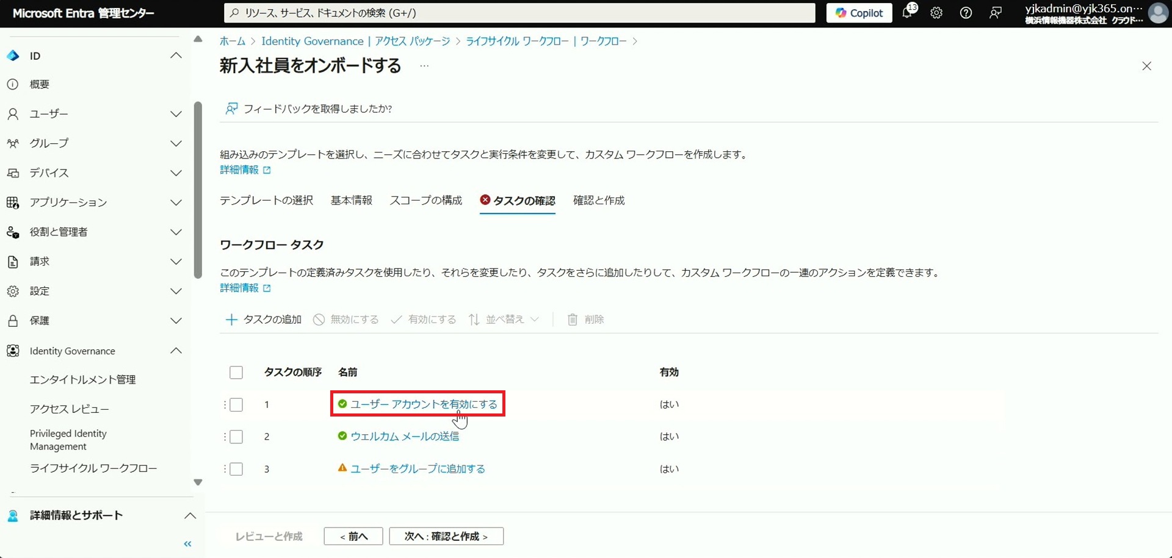Click the warning icon on ユーザーをグループに追加する
Viewport: 1172px width, 558px height.
(342, 468)
